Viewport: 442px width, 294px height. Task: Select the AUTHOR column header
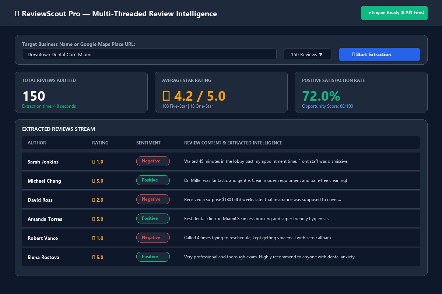point(37,143)
